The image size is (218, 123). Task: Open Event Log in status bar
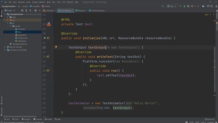point(209,119)
